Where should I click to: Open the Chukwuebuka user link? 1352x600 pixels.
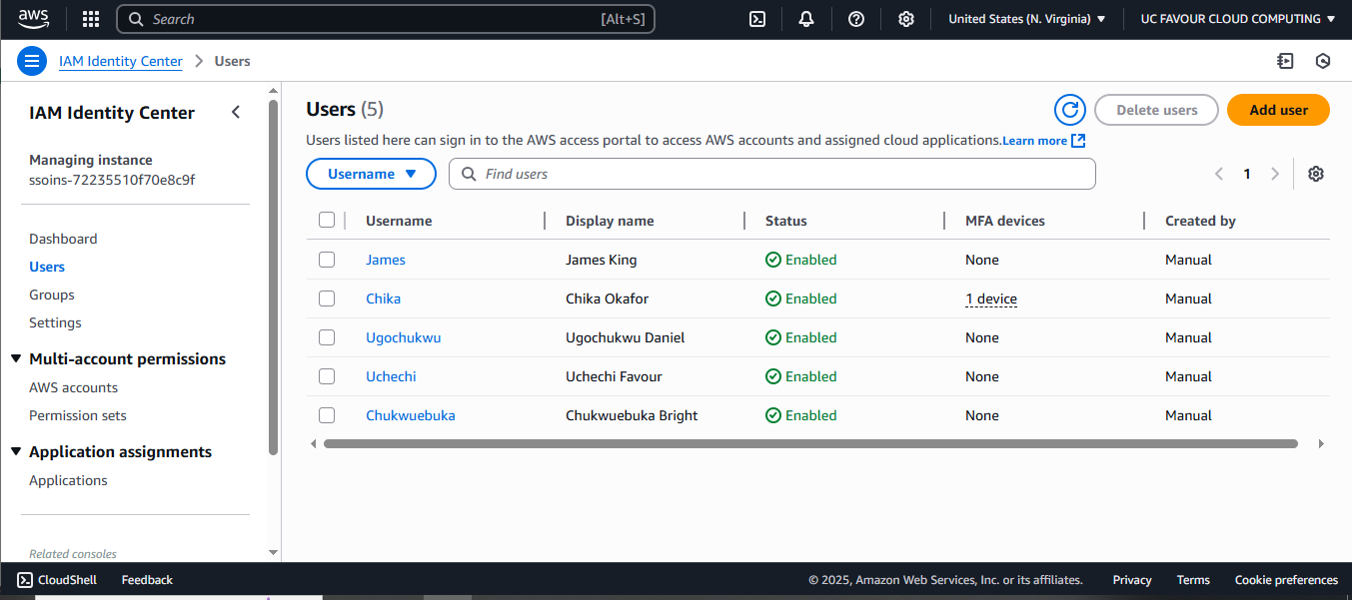[x=411, y=415]
